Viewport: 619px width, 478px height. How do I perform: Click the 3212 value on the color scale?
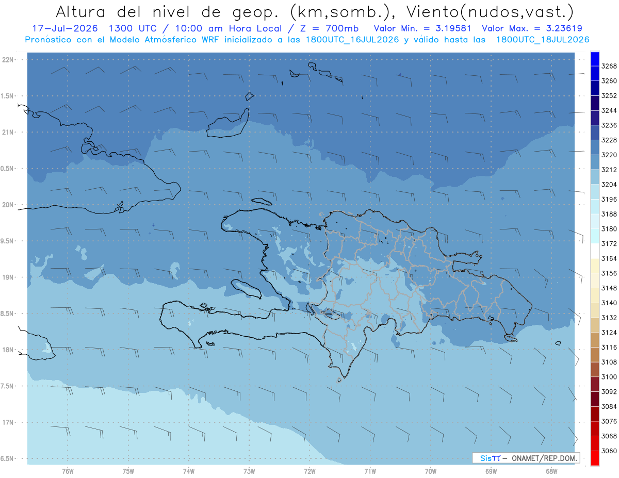609,170
